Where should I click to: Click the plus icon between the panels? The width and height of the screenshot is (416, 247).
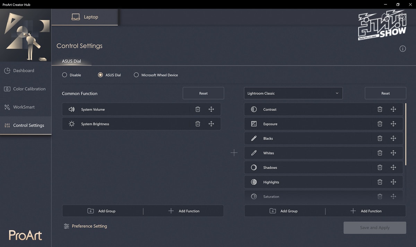point(234,153)
